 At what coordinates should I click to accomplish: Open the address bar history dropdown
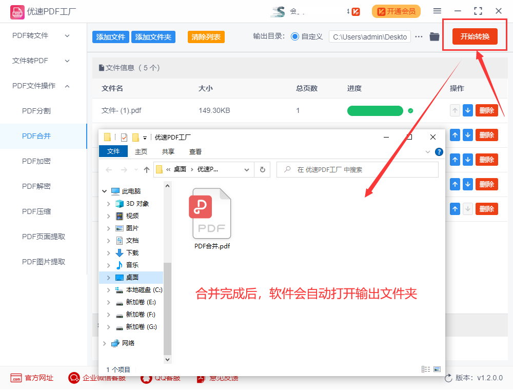pyautogui.click(x=247, y=170)
